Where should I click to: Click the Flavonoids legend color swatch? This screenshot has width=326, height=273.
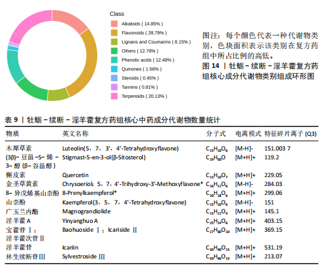coord(114,32)
